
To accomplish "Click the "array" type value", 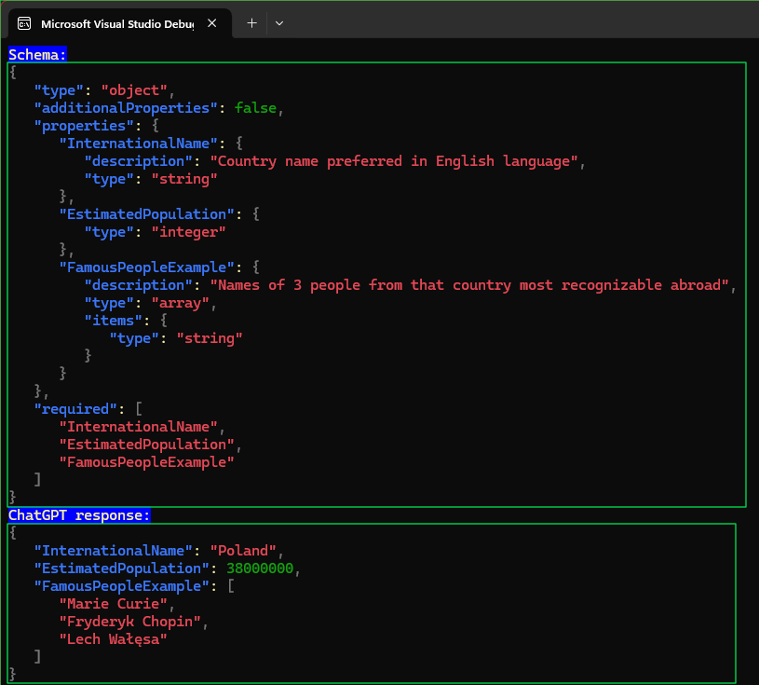I will point(180,303).
